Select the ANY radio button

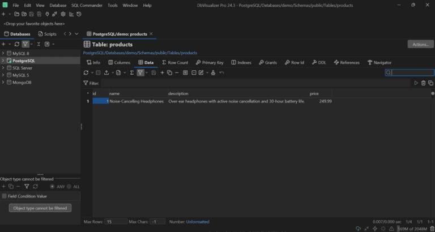52,187
